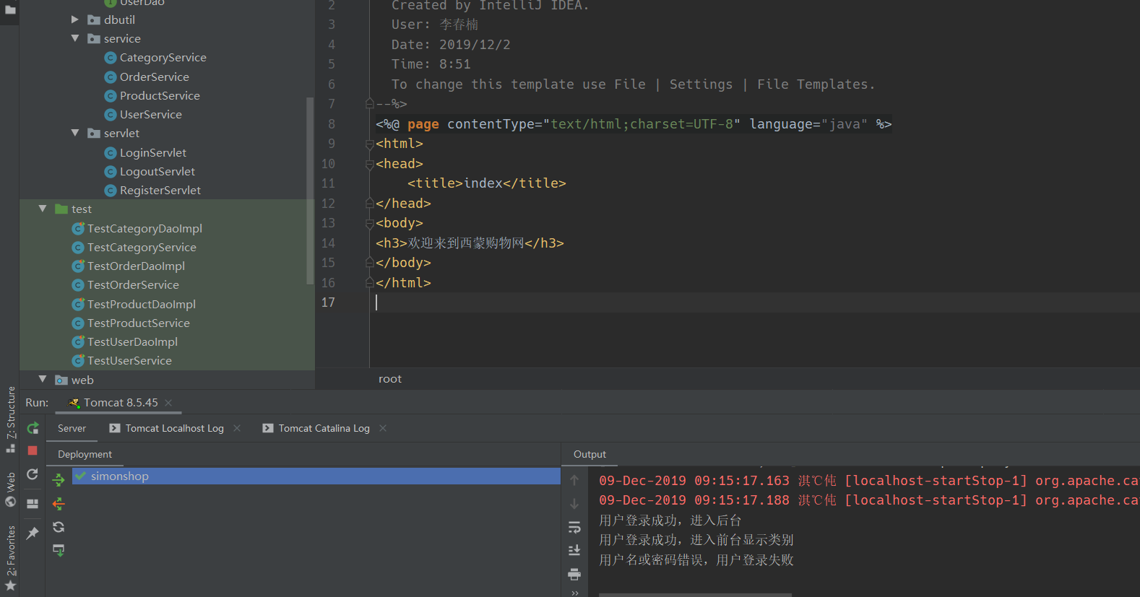Open the Web tool window

point(11,489)
